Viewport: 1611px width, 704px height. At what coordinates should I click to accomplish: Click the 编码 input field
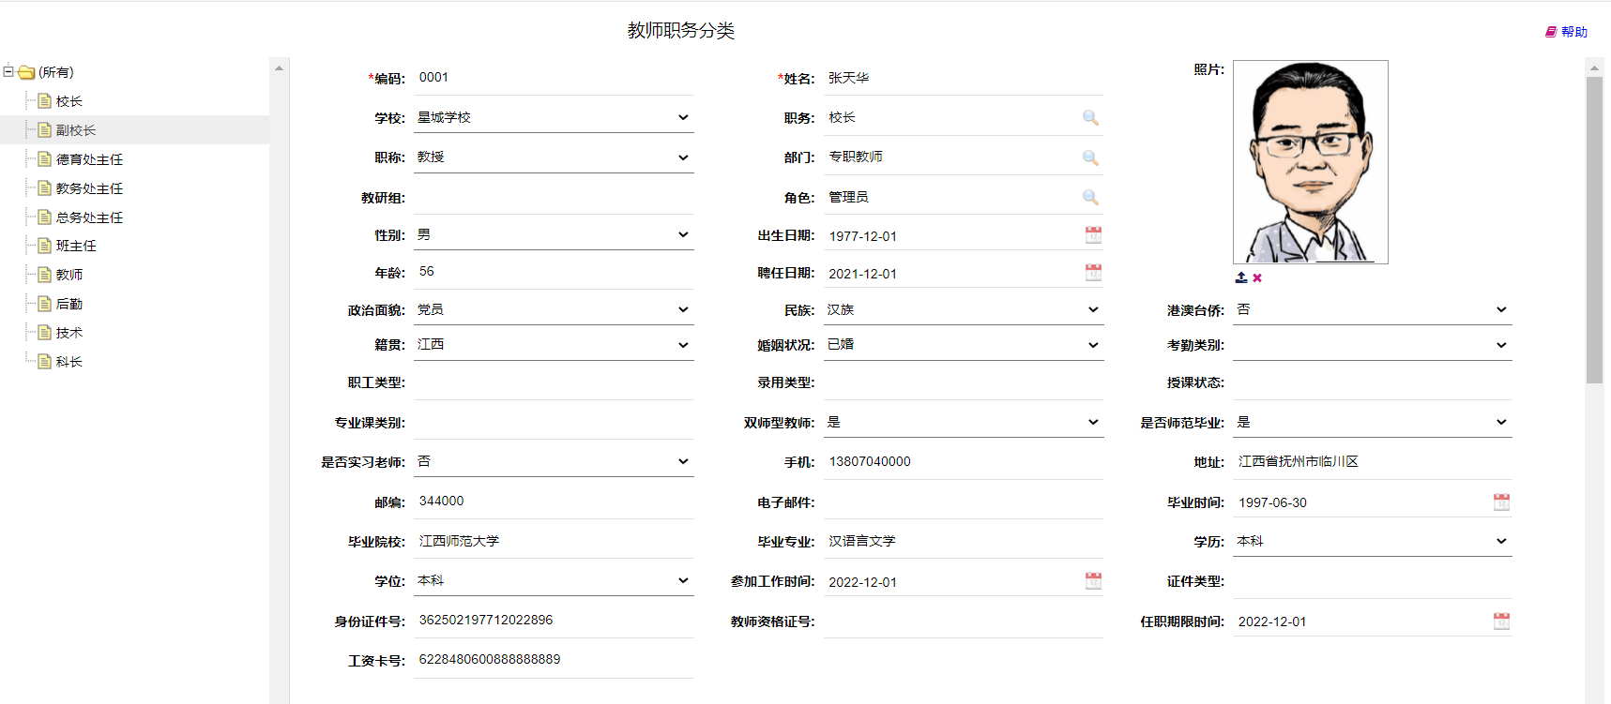[x=554, y=78]
